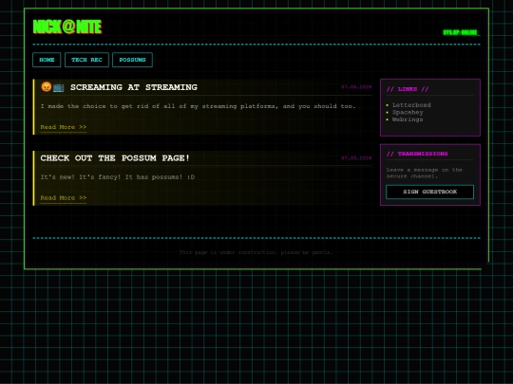
Task: Select the possum post date stamp
Action: 356,158
